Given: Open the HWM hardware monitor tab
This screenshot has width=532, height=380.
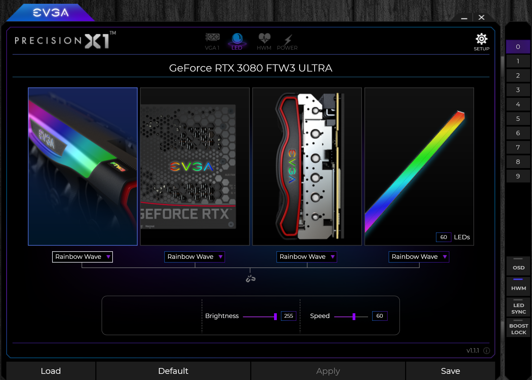Looking at the screenshot, I should click(264, 42).
